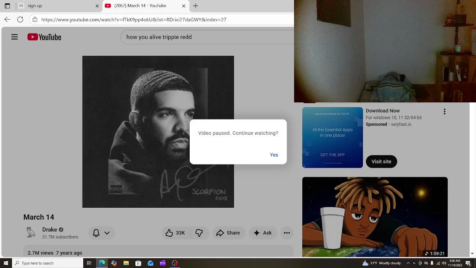This screenshot has width=476, height=268.
Task: Close the 'sign up' tab
Action: click(97, 6)
